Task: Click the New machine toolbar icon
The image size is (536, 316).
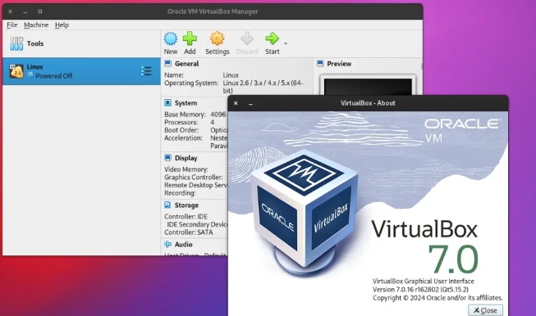Action: coord(170,38)
